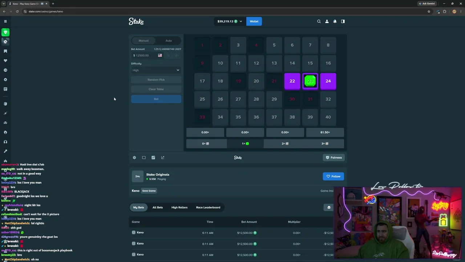Open the bookmark icon in the sidebar
This screenshot has height=262, width=465.
coord(5,51)
